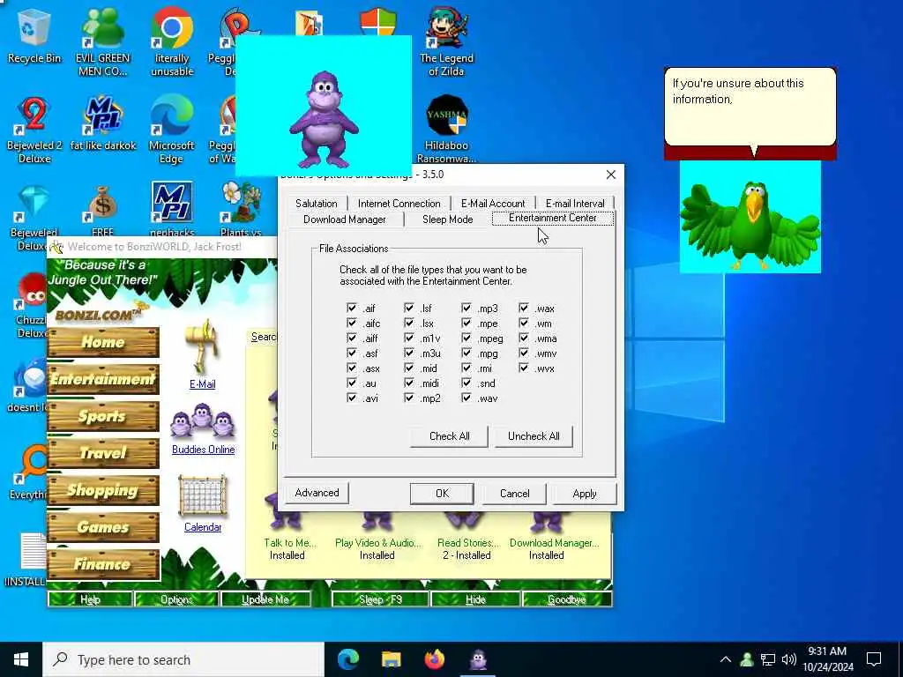Select the 'literally unusable' Chrome shortcut
The height and width of the screenshot is (677, 903).
172,42
